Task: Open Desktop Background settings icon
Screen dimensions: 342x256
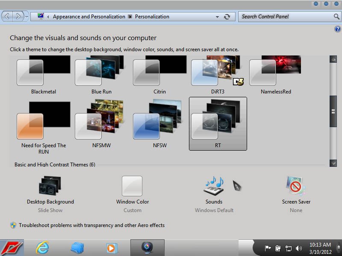Action: click(x=50, y=186)
